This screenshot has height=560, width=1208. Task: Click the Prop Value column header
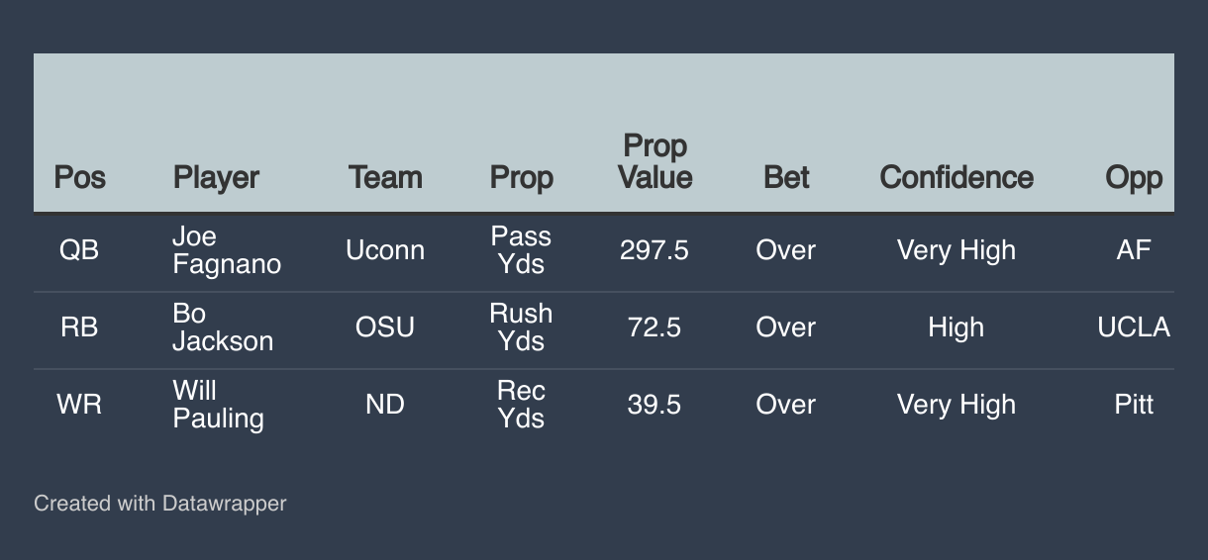654,162
